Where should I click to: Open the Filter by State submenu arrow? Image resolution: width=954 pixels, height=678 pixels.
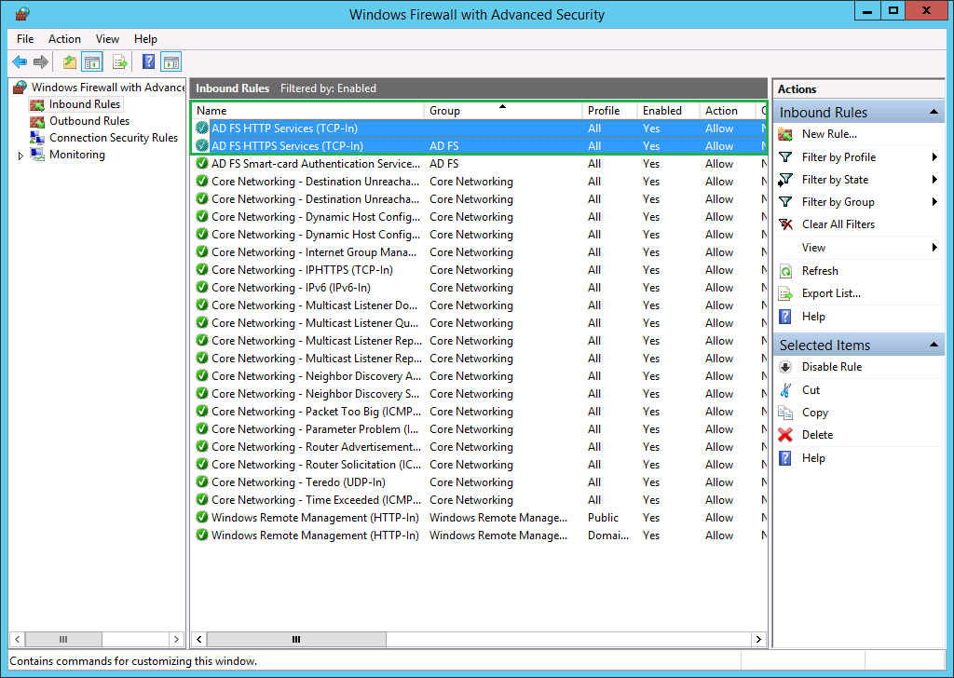pos(934,180)
